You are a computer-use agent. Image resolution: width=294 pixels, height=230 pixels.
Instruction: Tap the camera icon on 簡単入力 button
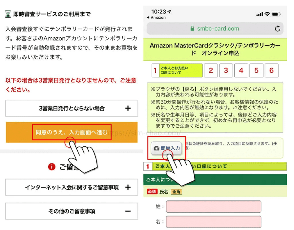click(157, 148)
